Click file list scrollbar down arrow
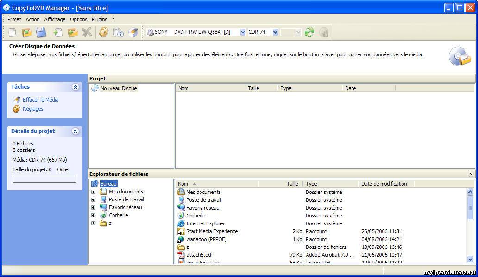This screenshot has height=277, width=478. point(470,259)
